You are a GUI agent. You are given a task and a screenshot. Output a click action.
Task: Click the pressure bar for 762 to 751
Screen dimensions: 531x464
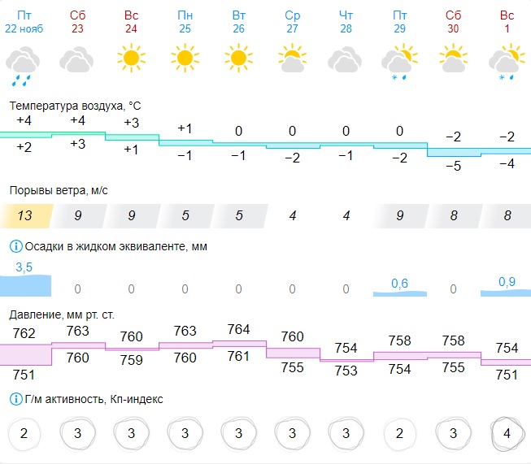click(25, 354)
